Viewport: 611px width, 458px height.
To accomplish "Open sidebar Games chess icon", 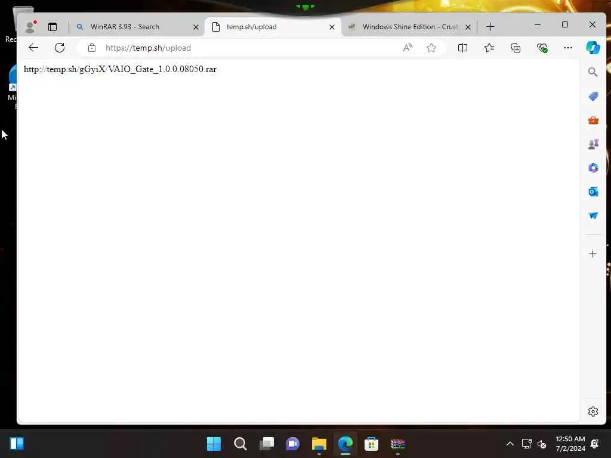I will pos(593,144).
